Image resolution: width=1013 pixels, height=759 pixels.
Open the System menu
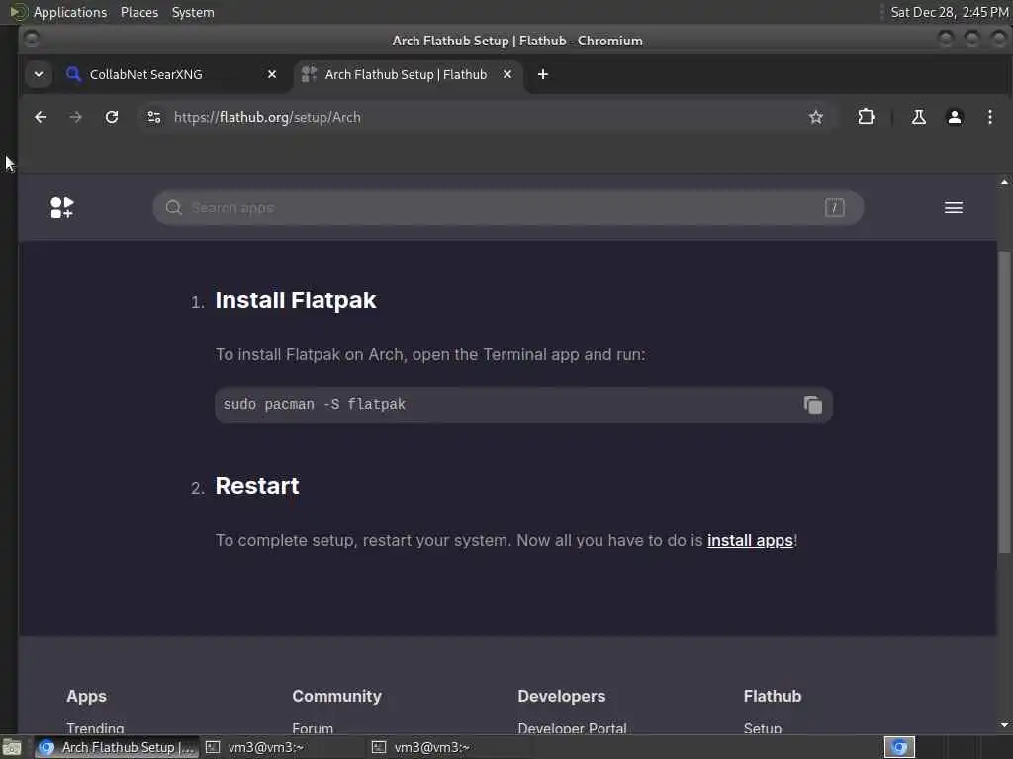pos(193,12)
